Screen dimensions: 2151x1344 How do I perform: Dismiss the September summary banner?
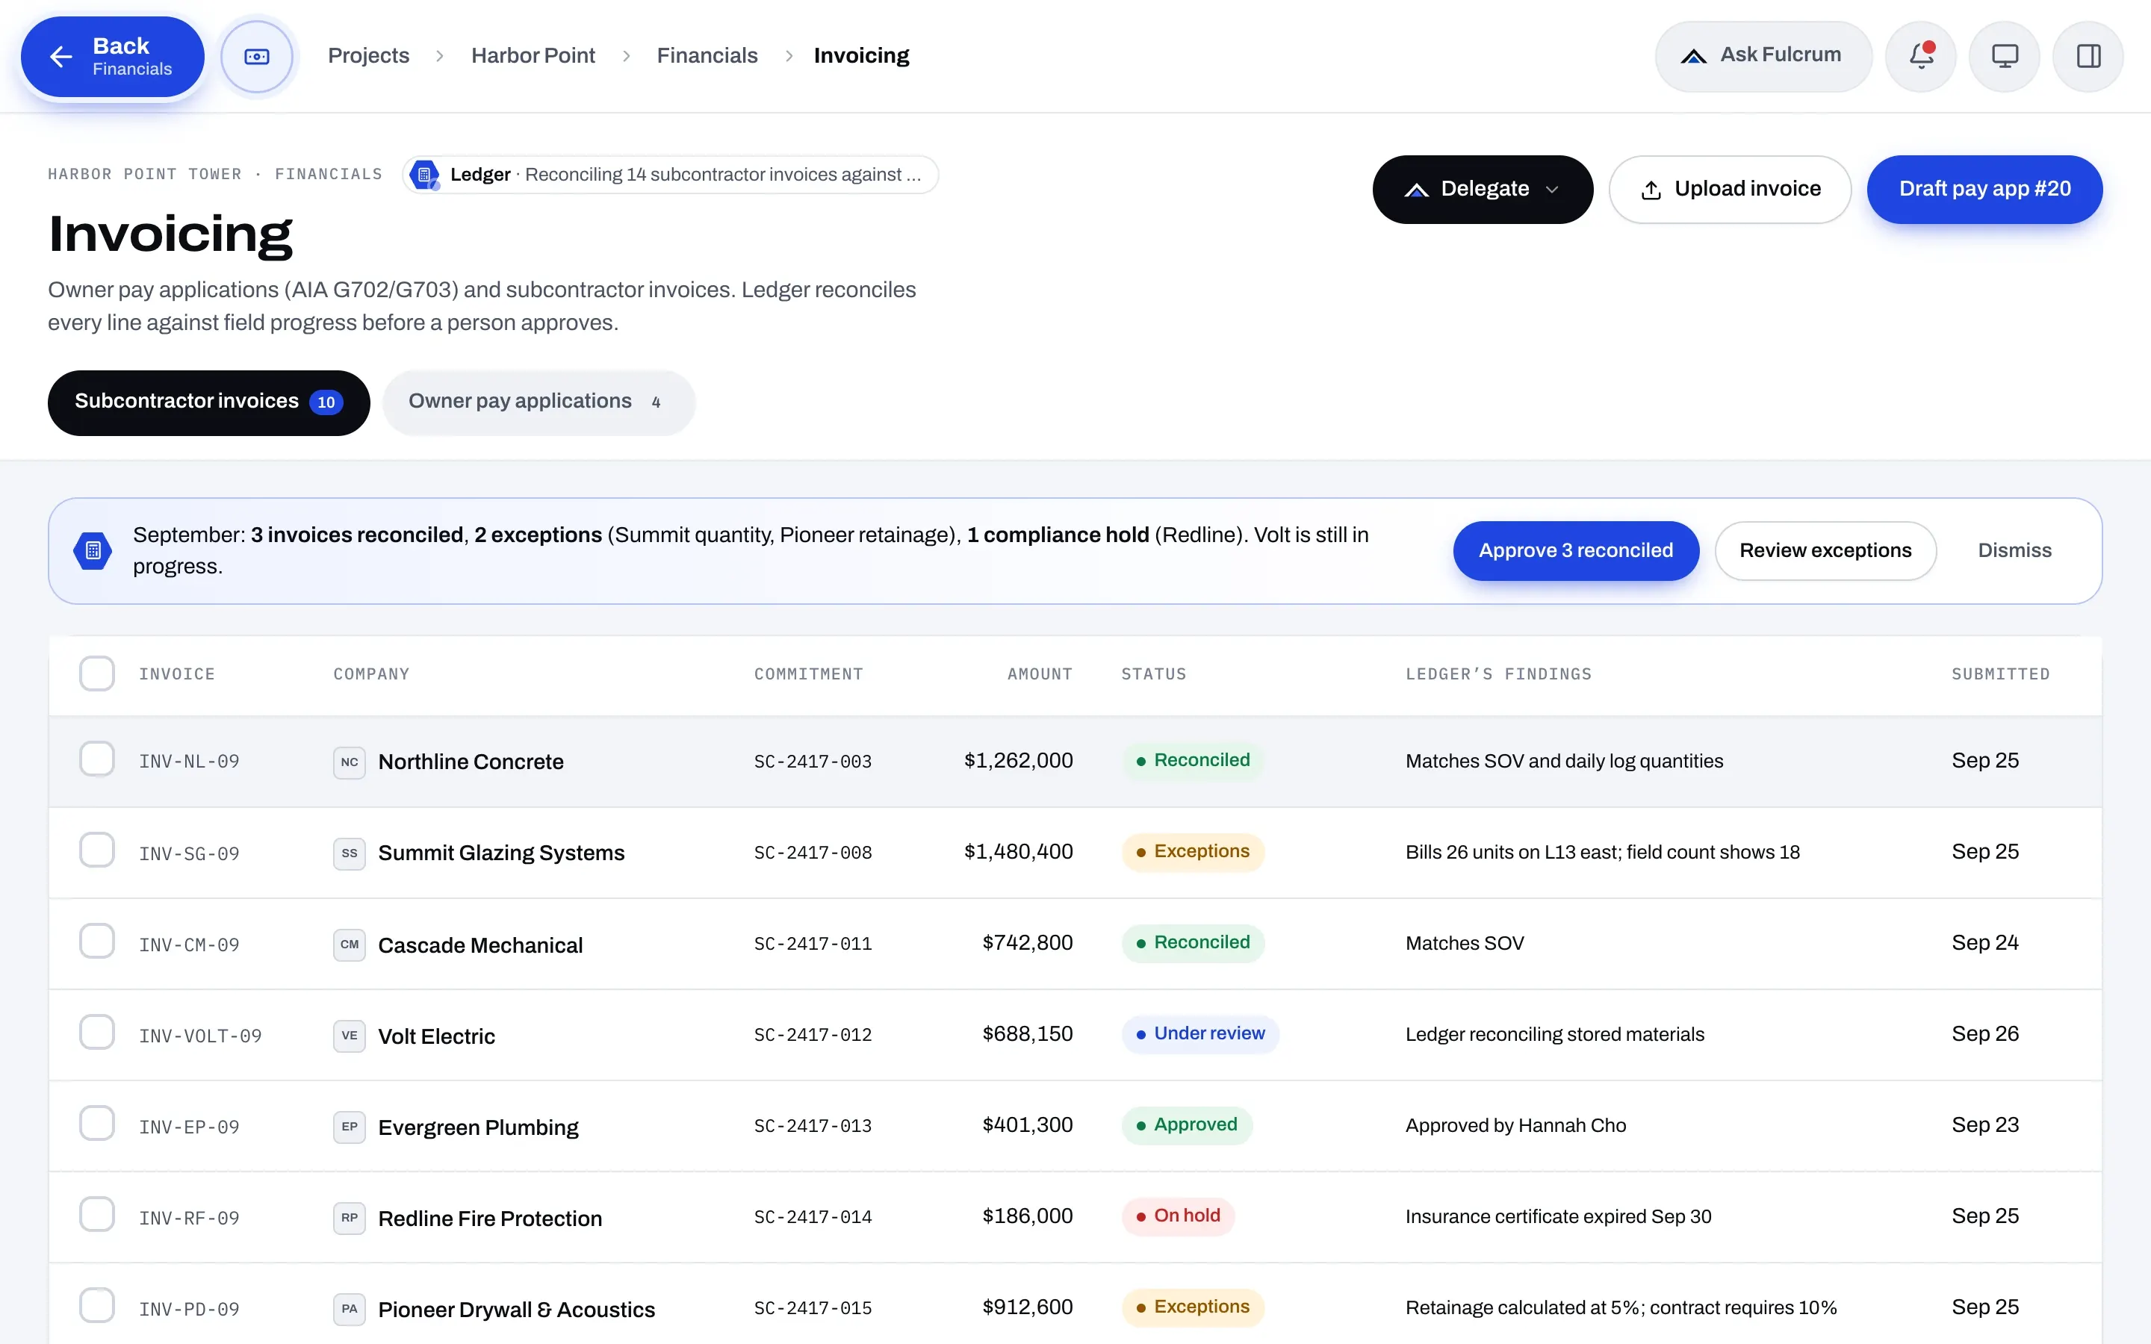[x=2014, y=550]
